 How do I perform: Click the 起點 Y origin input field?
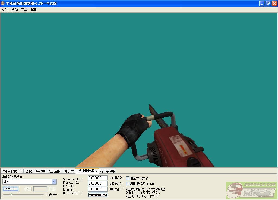[x=98, y=183]
